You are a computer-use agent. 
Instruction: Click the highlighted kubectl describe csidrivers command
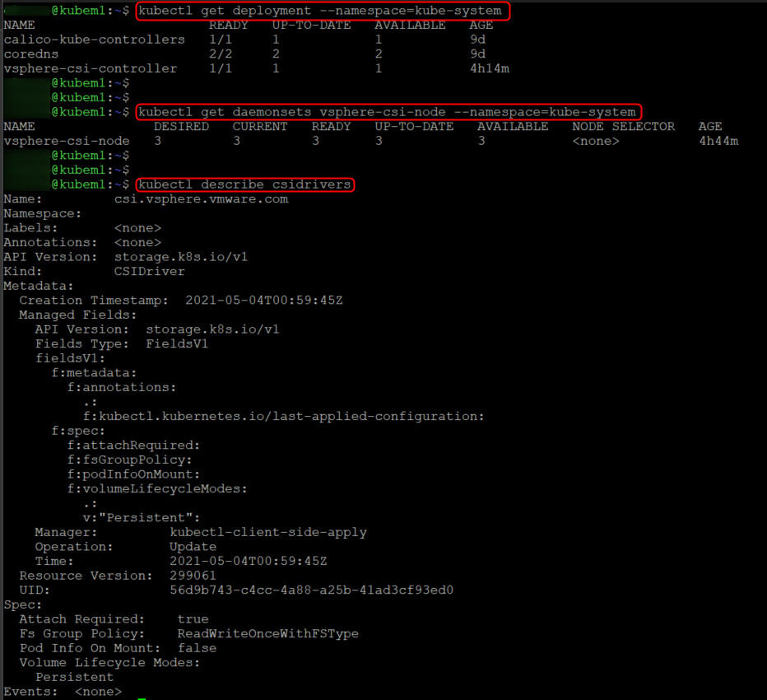245,184
